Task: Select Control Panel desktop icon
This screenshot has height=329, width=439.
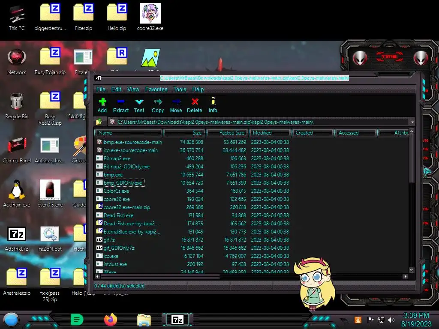Action: [x=17, y=150]
